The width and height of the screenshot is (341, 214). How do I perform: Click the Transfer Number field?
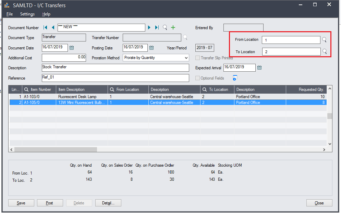(152, 37)
